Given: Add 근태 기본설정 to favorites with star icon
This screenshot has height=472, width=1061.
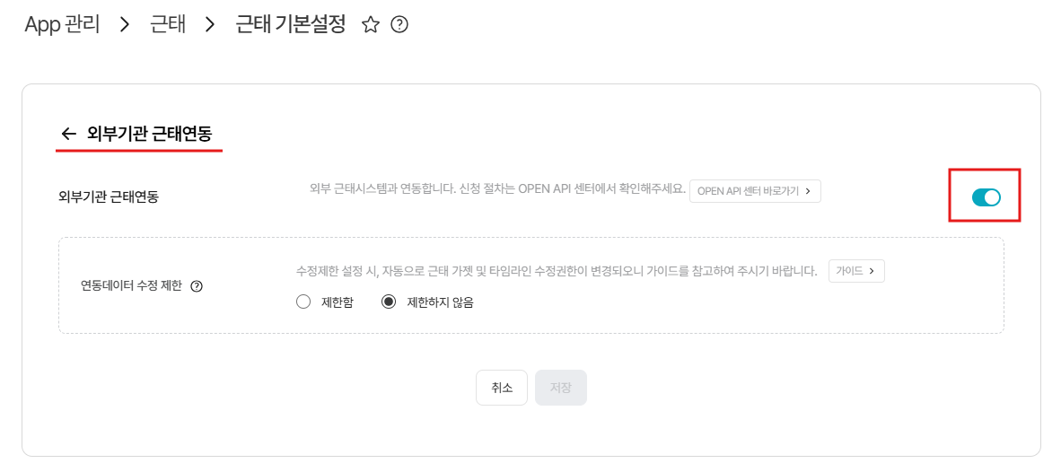Looking at the screenshot, I should [370, 26].
